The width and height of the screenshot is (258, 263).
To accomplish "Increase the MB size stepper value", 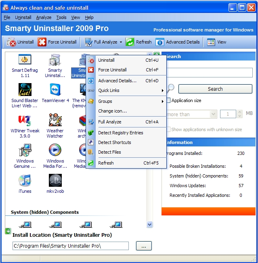I will tap(240, 112).
